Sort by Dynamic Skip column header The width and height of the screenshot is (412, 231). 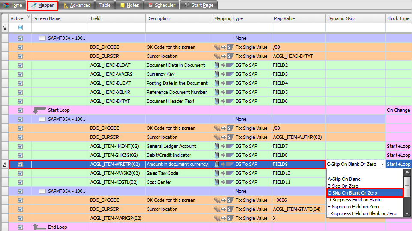[x=355, y=18]
